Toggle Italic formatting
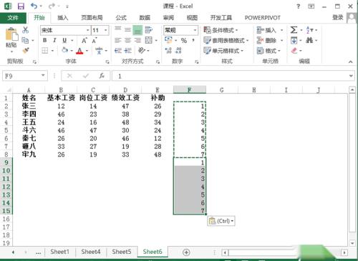Image resolution: width=358 pixels, height=261 pixels. (54, 40)
